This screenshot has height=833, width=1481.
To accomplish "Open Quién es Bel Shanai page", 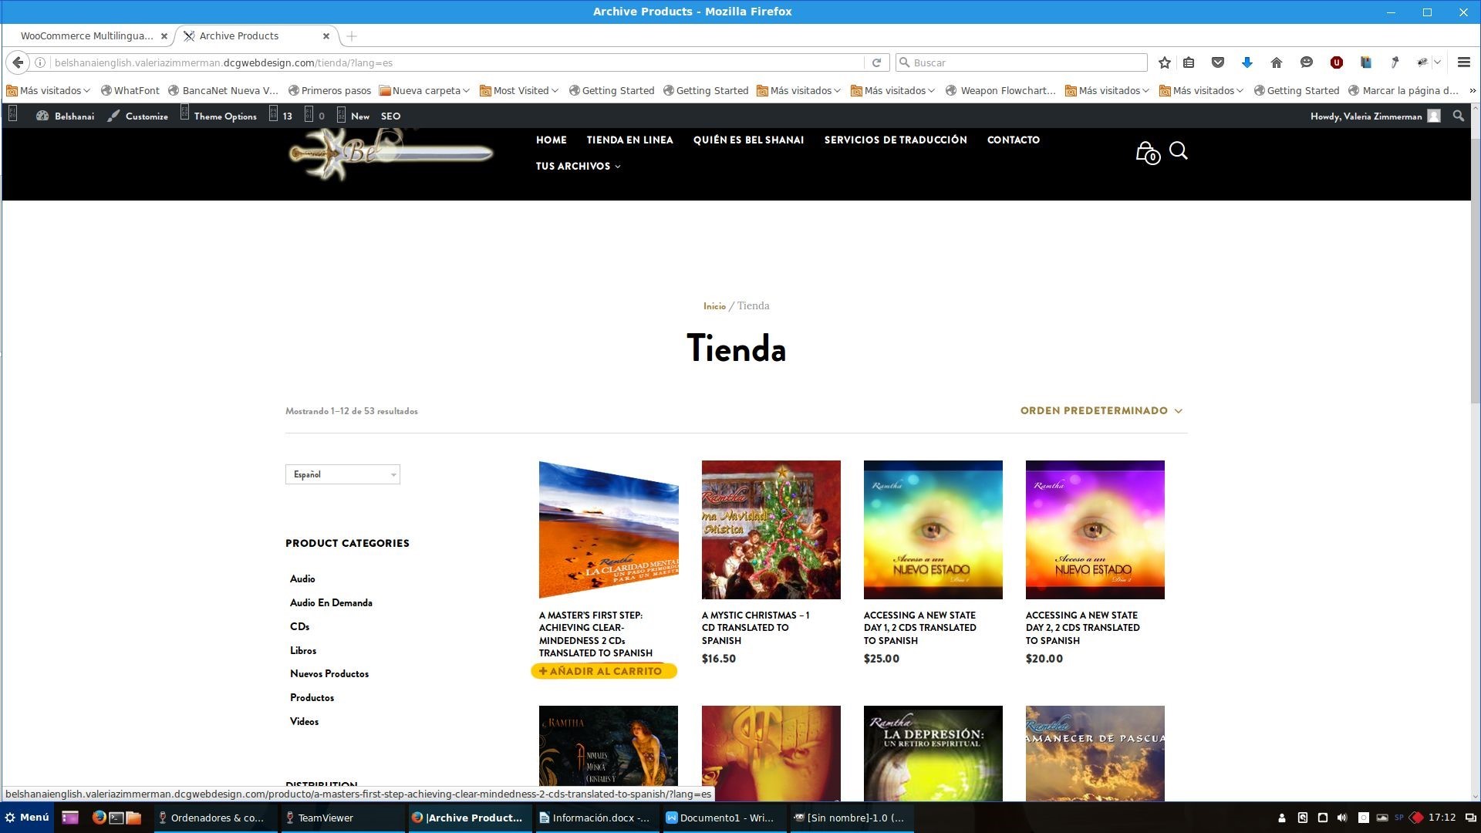I will tap(748, 140).
